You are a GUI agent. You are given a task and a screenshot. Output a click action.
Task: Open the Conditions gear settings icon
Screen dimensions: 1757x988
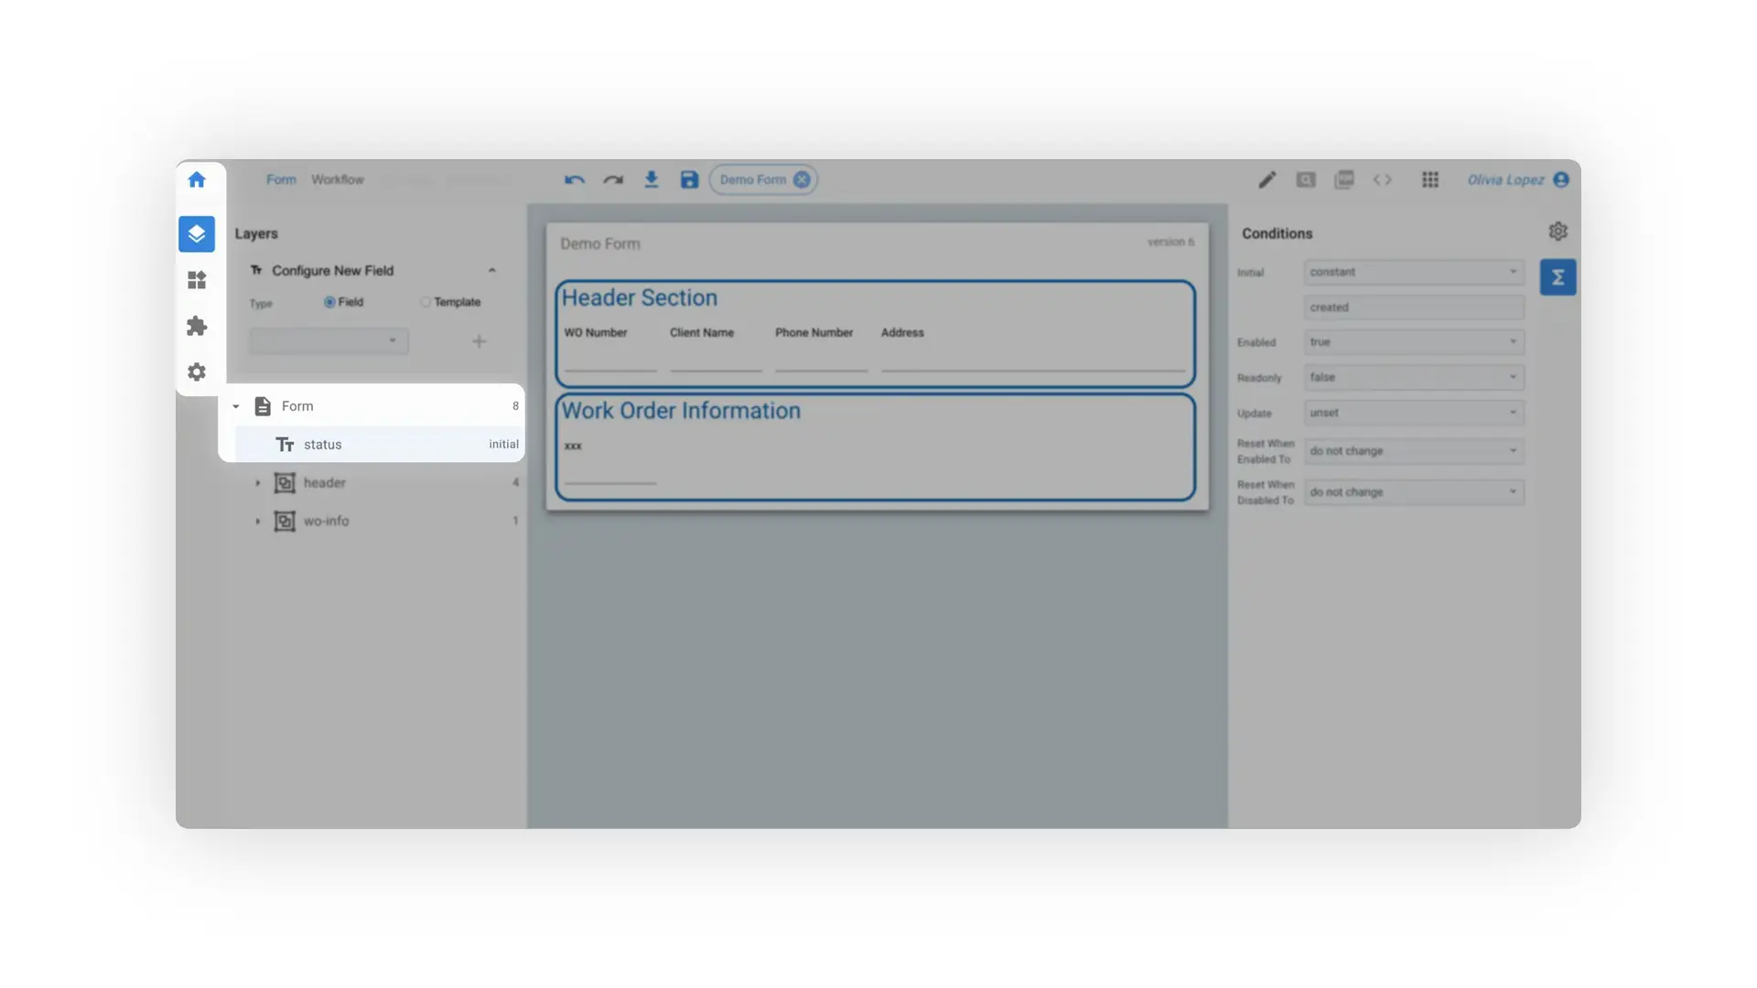pos(1558,231)
